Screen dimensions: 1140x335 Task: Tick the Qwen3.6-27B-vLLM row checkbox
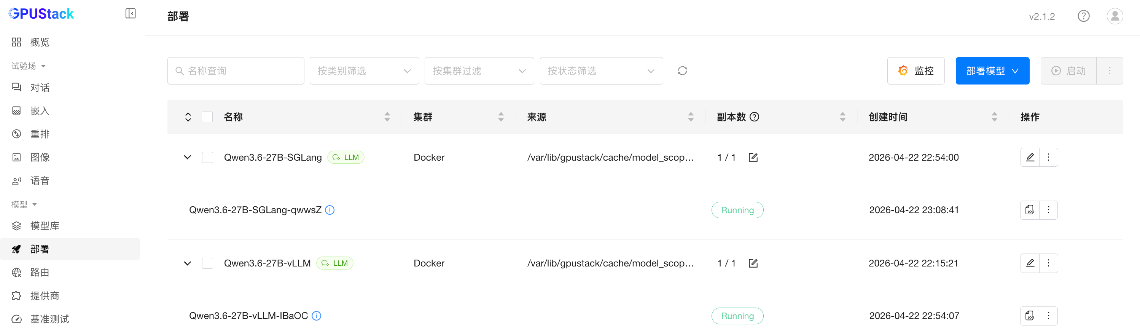pos(207,263)
